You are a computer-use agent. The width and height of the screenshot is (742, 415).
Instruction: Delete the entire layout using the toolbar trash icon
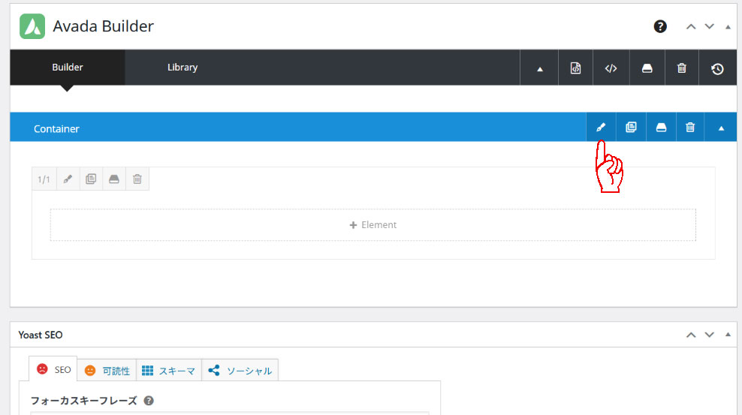[682, 68]
